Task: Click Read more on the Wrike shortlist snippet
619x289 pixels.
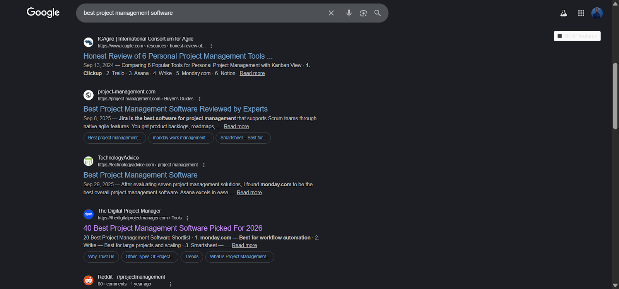Action: [x=245, y=245]
